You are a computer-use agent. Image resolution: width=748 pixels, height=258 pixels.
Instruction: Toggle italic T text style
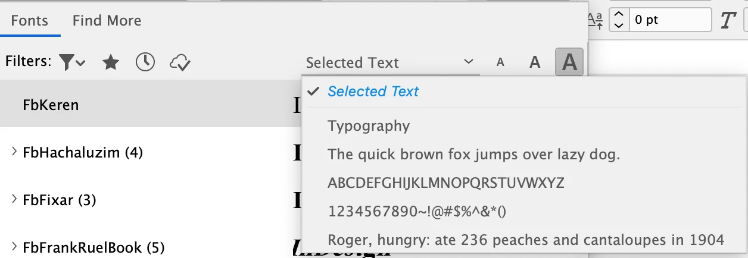point(727,20)
